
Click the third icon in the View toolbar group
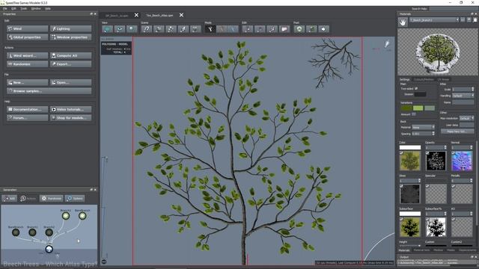pyautogui.click(x=132, y=29)
